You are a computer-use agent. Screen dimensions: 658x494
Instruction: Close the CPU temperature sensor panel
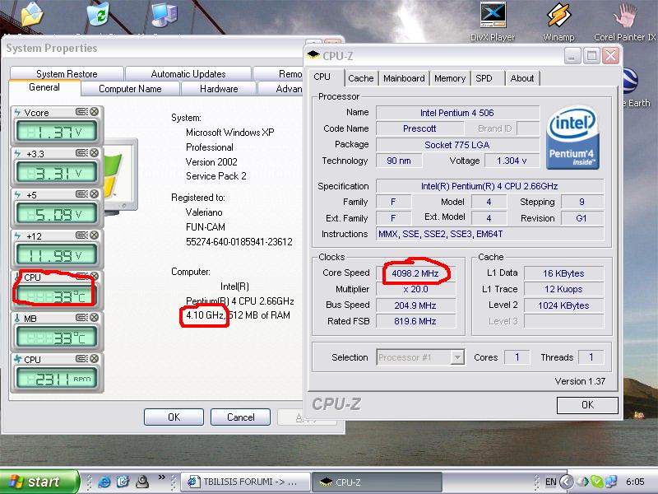95,277
